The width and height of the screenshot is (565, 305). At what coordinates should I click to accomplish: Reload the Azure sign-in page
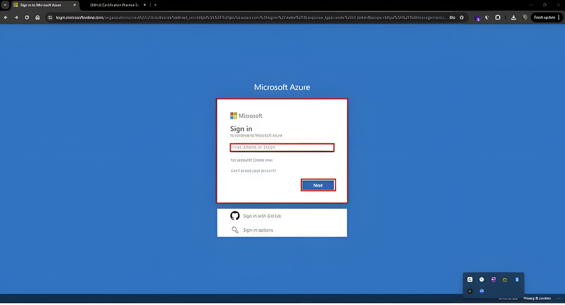27,17
